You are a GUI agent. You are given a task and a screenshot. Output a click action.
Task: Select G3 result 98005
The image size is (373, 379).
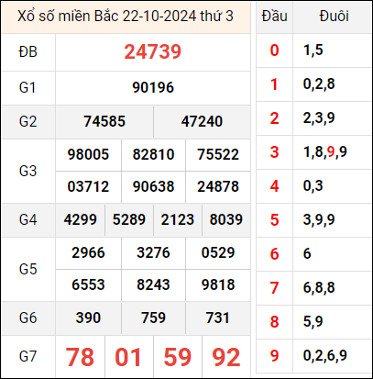(x=88, y=154)
